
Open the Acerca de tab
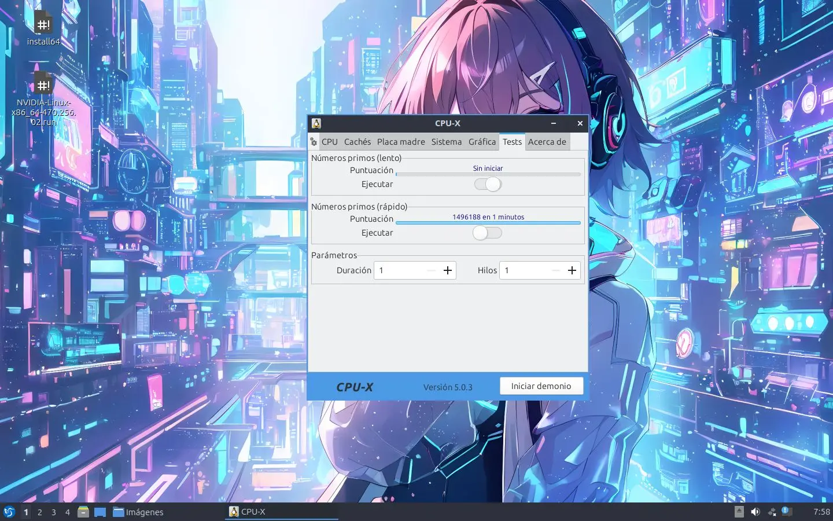(547, 142)
